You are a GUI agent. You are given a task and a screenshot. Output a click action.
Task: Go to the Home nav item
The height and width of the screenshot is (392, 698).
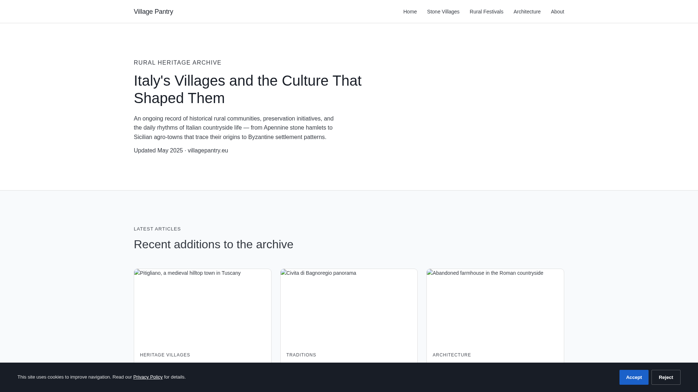(x=410, y=12)
